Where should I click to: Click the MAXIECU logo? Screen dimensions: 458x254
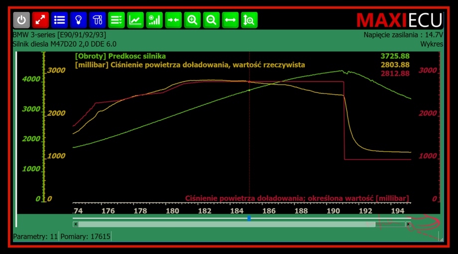tap(399, 20)
